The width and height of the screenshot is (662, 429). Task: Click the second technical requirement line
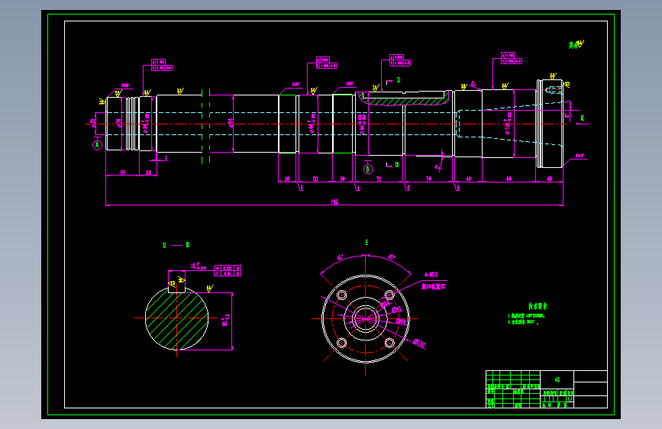coord(523,322)
